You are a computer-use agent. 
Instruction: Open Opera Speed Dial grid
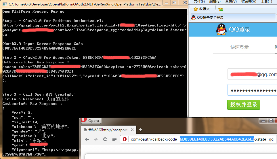pos(114,139)
